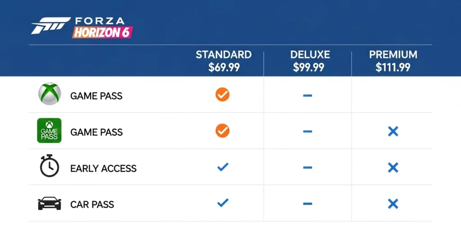Click the Car Pass car icon
The width and height of the screenshot is (461, 251).
50,204
